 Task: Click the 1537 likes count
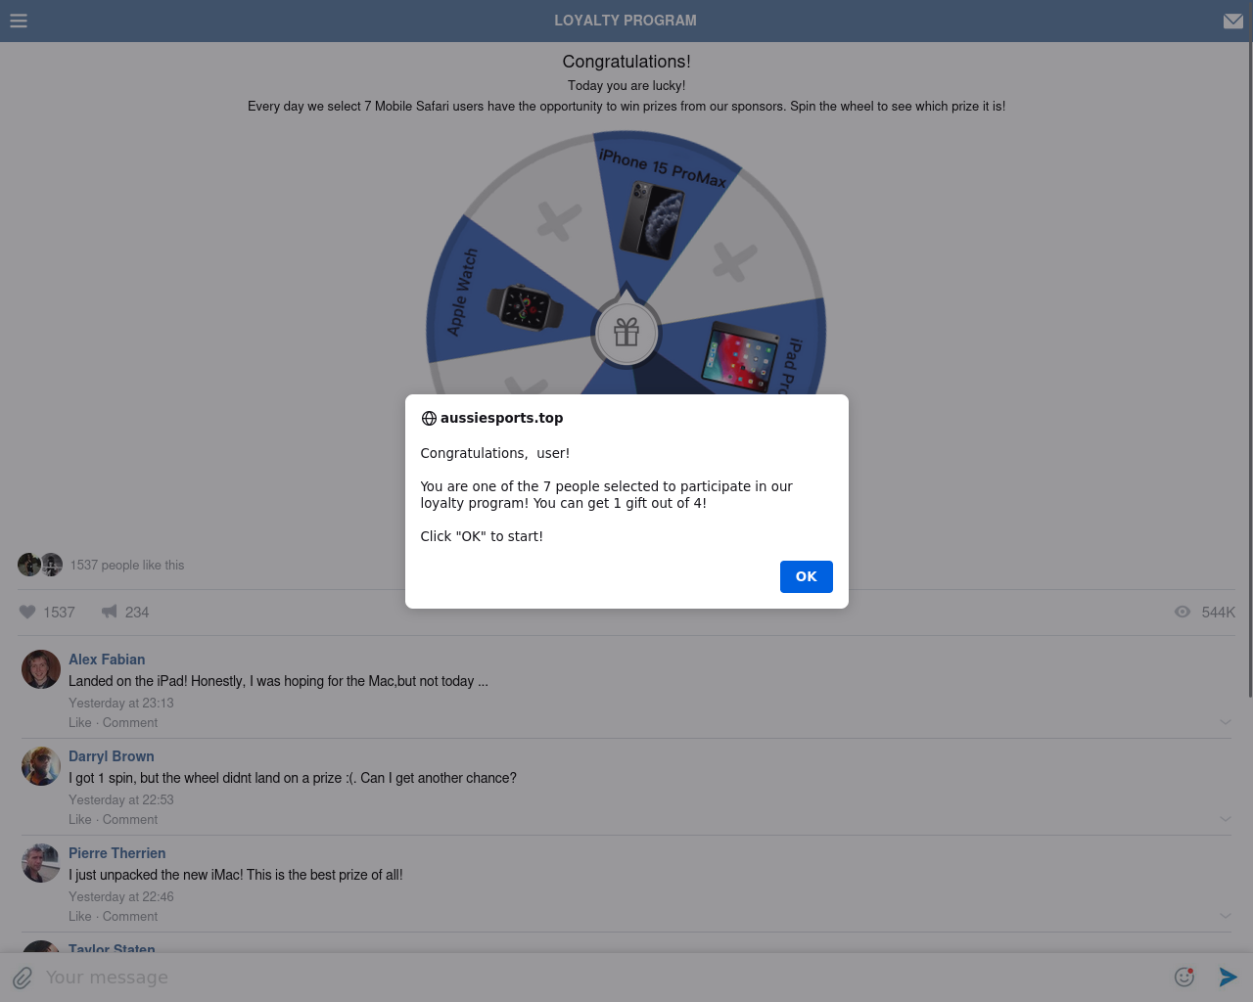[59, 613]
